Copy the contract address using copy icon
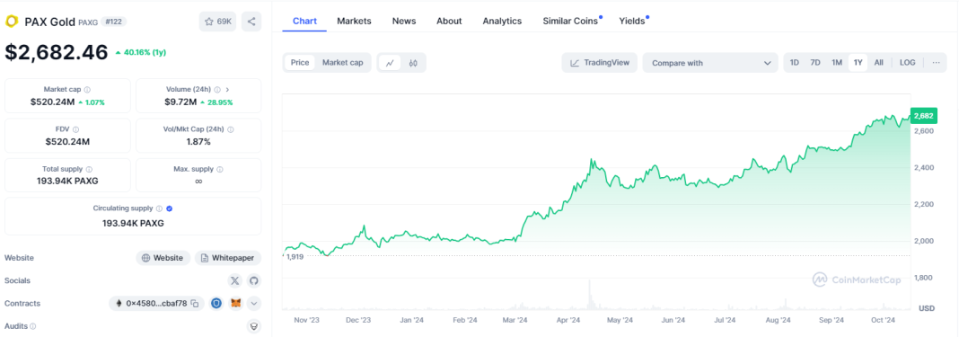The width and height of the screenshot is (959, 337). (195, 304)
